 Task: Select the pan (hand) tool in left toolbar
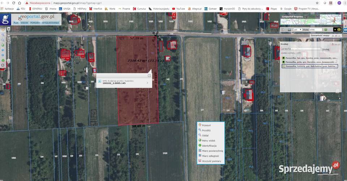[x=3, y=30]
